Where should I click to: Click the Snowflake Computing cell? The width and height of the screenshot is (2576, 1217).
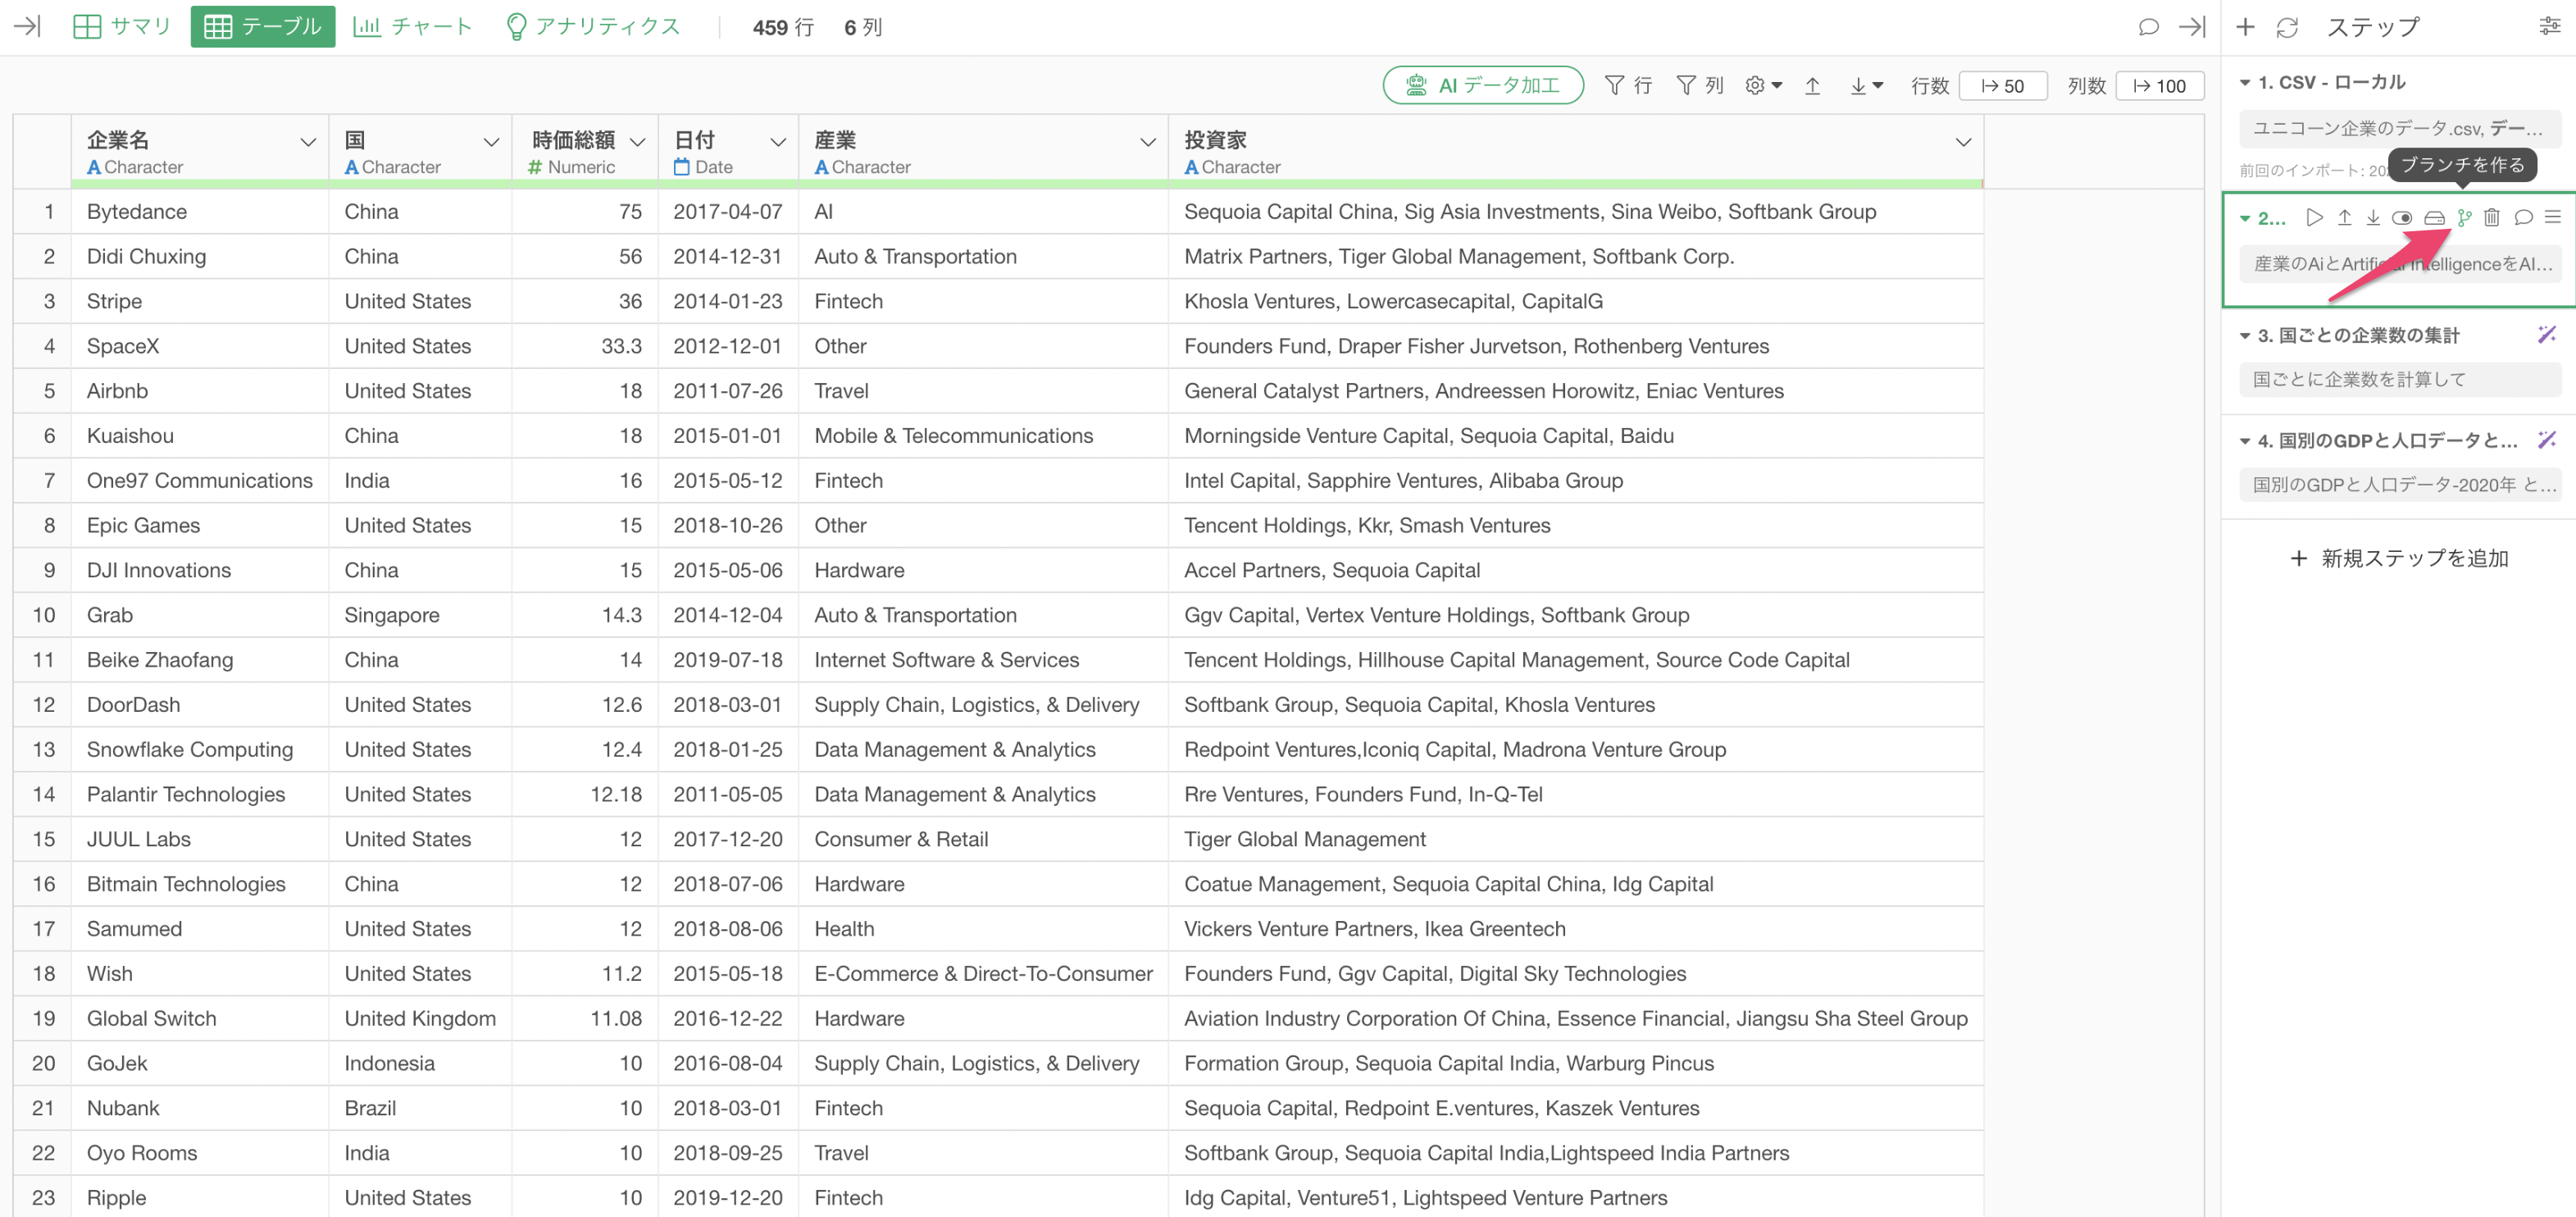(200, 749)
